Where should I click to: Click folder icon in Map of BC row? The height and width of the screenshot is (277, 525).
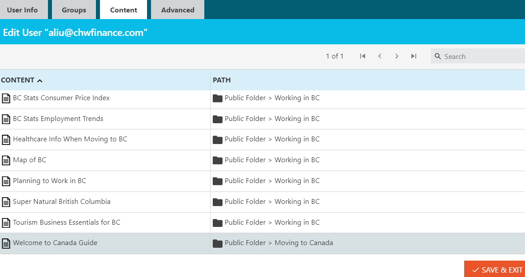(218, 160)
